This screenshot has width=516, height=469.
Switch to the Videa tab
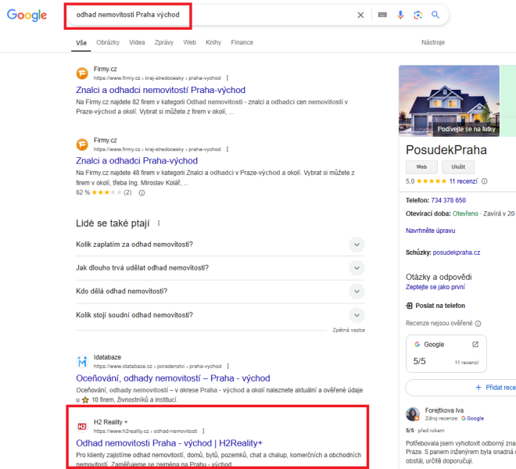[137, 42]
